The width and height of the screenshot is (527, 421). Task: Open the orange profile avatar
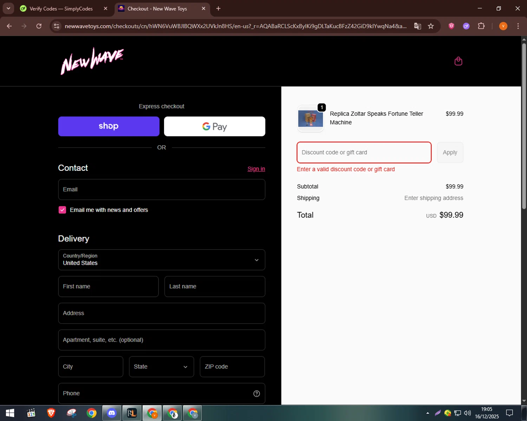[503, 26]
